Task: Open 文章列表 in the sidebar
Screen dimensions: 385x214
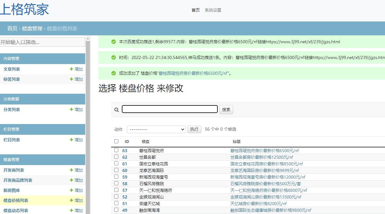Action: coord(12,69)
